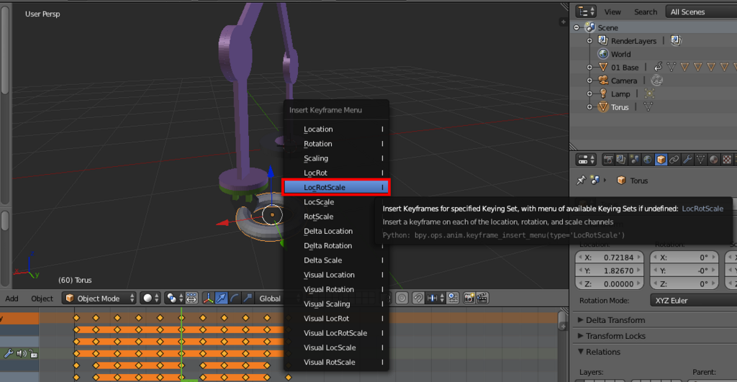Image resolution: width=737 pixels, height=382 pixels.
Task: Click the Lamp data icon in outliner
Action: point(649,94)
